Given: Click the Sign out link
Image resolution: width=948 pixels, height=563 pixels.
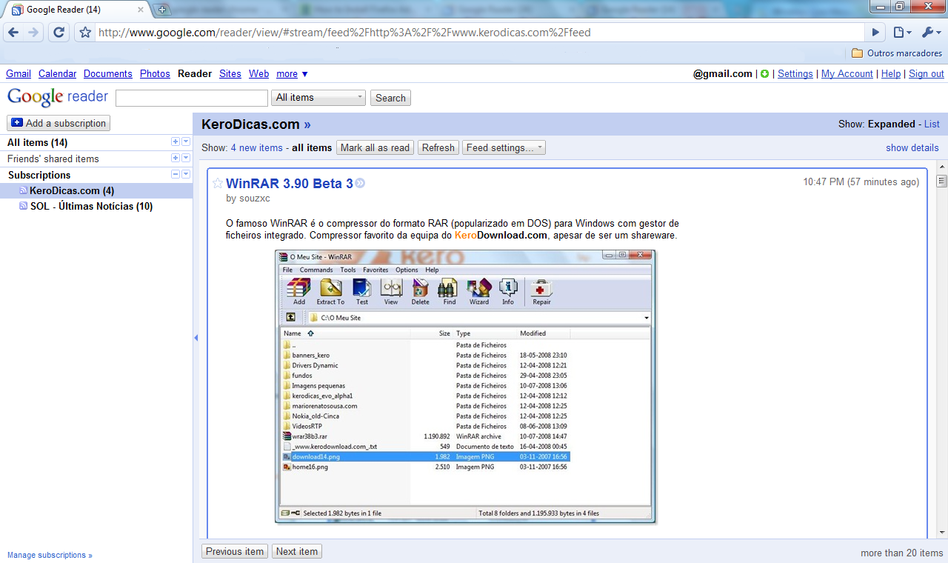Looking at the screenshot, I should (927, 74).
